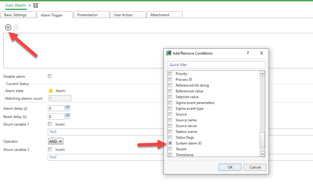Check the Setpoint value condition
This screenshot has height=189, width=313.
tap(170, 97)
